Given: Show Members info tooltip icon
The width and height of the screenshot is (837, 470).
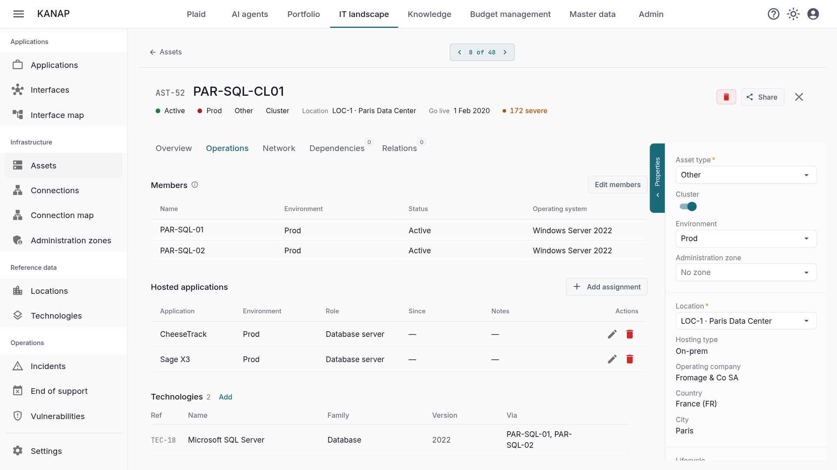Looking at the screenshot, I should pyautogui.click(x=195, y=185).
